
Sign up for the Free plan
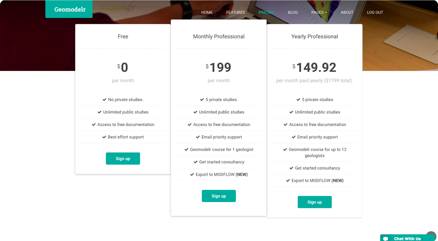[123, 159]
